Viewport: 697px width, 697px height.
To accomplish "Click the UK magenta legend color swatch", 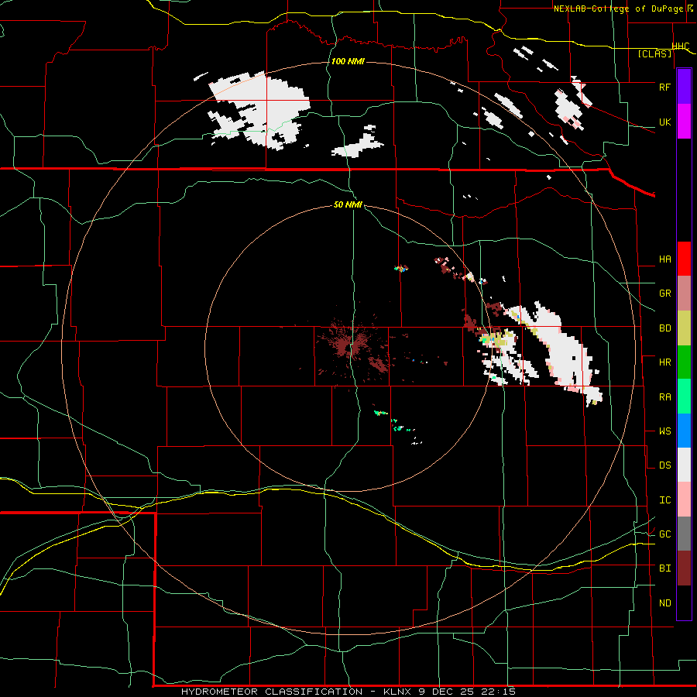I will click(x=684, y=122).
